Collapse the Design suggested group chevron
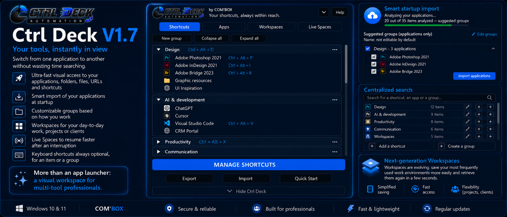The height and width of the screenshot is (217, 507). pyautogui.click(x=493, y=49)
